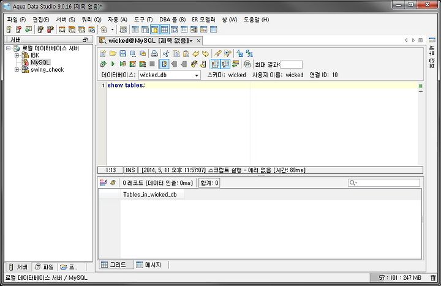Click the last window layout icon in main toolbar

coord(214,29)
